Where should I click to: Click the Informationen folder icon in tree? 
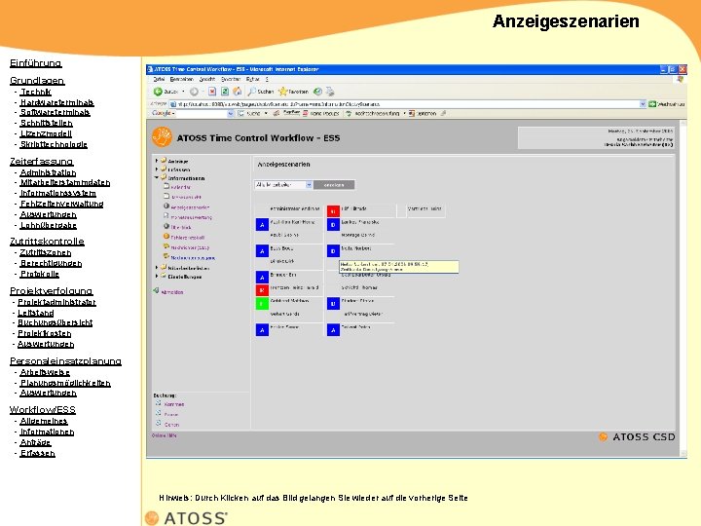tap(164, 177)
